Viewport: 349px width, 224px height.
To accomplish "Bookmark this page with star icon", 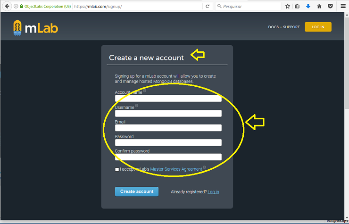I will tap(288, 6).
